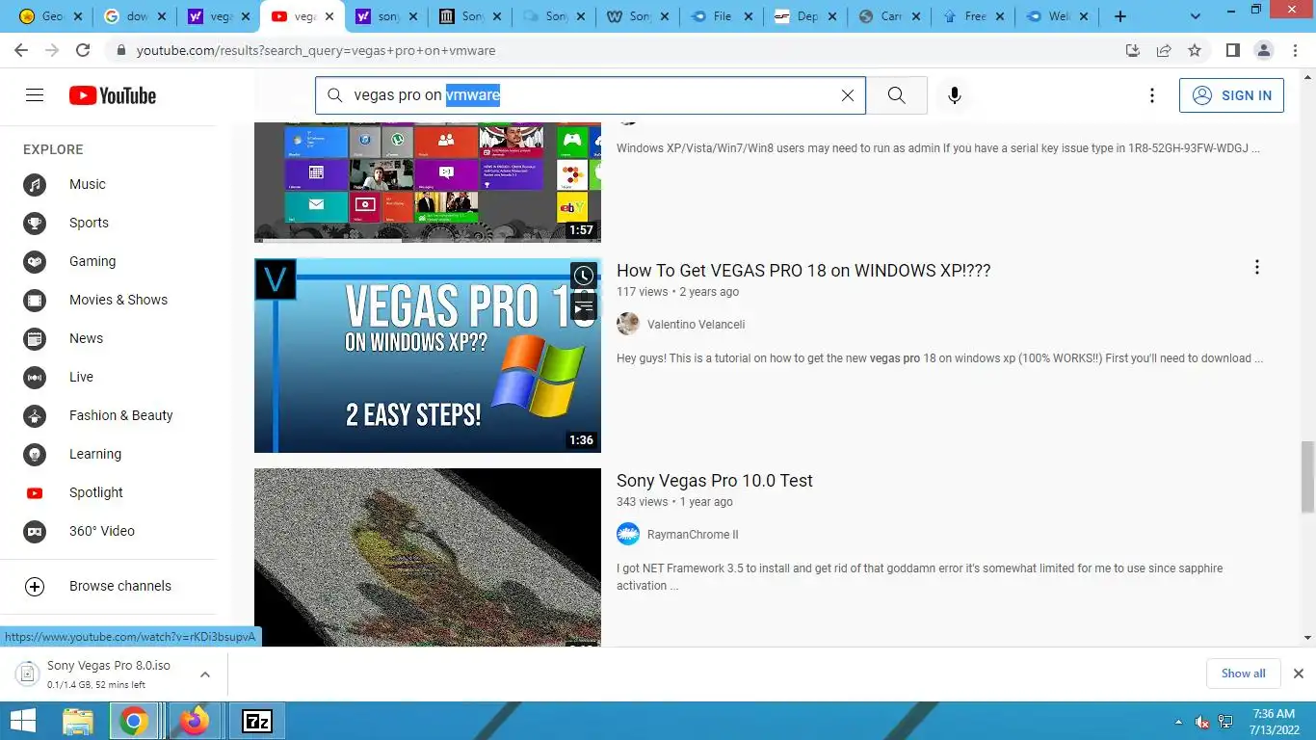Screen dimensions: 1316x740
Task: Open the YouTube hamburger guide menu
Action: click(35, 94)
